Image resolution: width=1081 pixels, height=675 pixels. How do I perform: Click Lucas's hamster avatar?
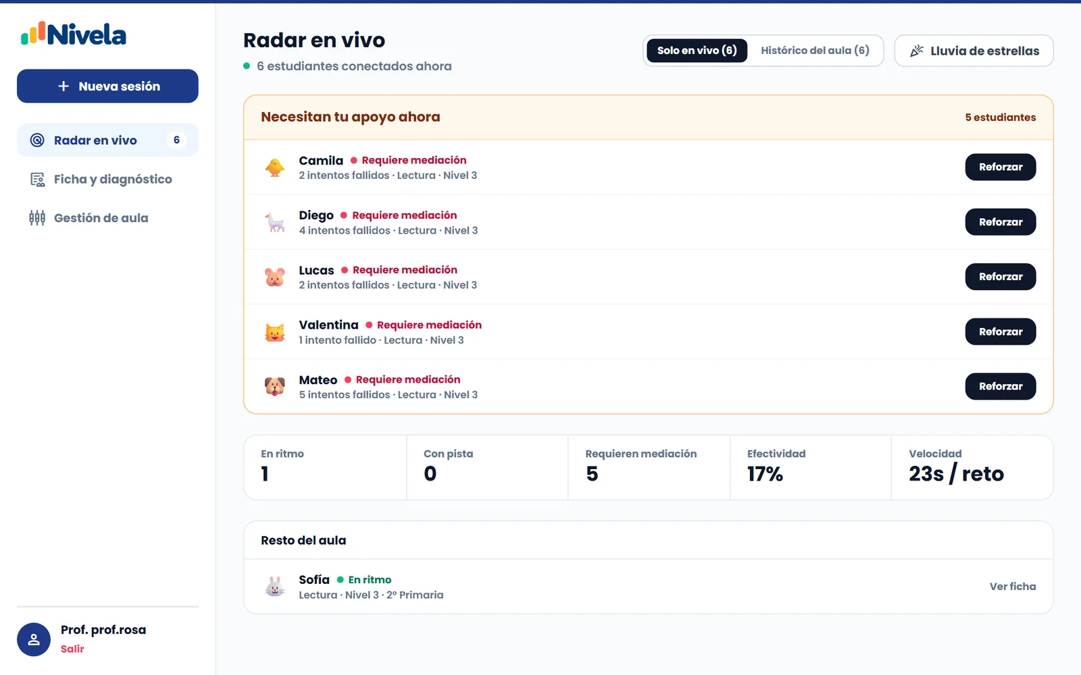pyautogui.click(x=275, y=277)
